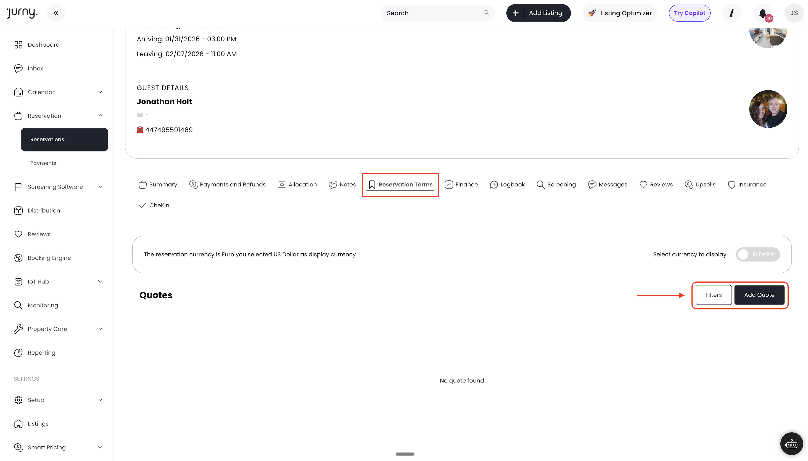
Task: Open Dashboard from sidebar
Action: tap(43, 45)
